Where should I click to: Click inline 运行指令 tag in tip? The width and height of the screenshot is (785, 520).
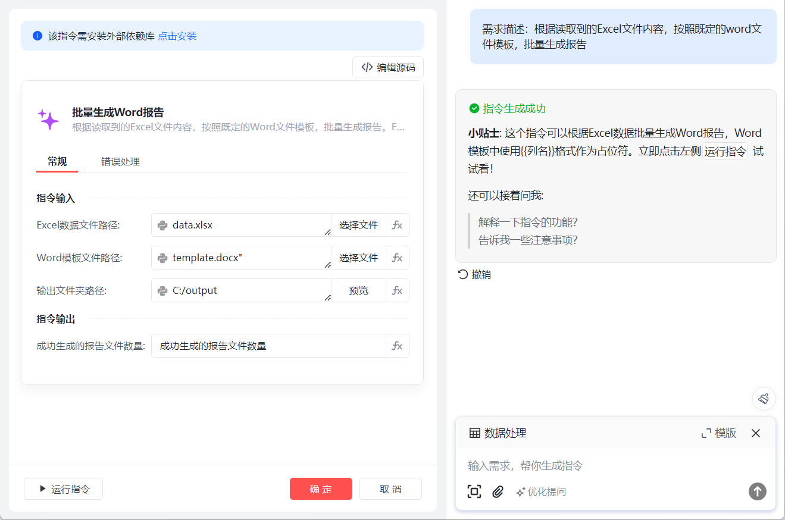coord(725,151)
